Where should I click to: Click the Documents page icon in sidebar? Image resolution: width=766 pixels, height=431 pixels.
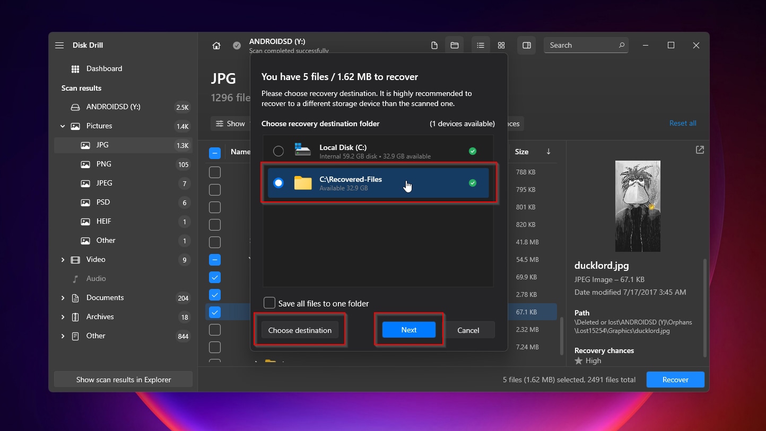[x=75, y=298]
